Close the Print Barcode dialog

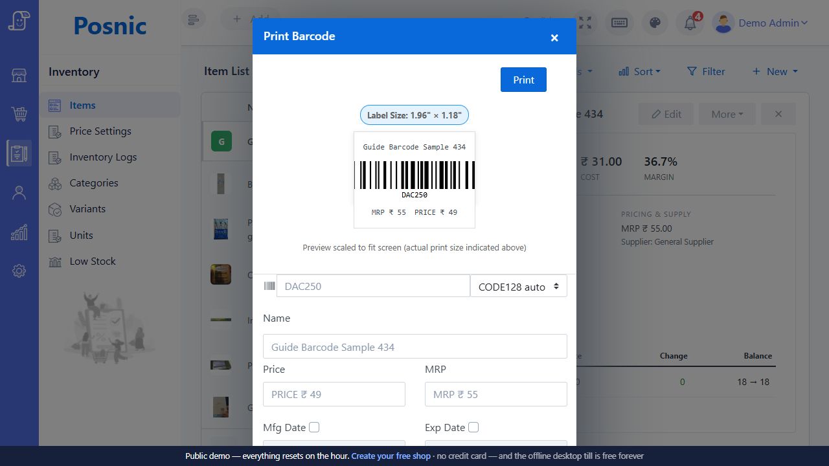(x=554, y=38)
